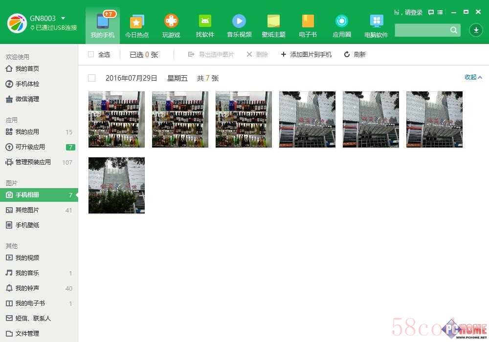Open 管理预装应用 in sidebar
489x342 pixels.
coord(39,162)
